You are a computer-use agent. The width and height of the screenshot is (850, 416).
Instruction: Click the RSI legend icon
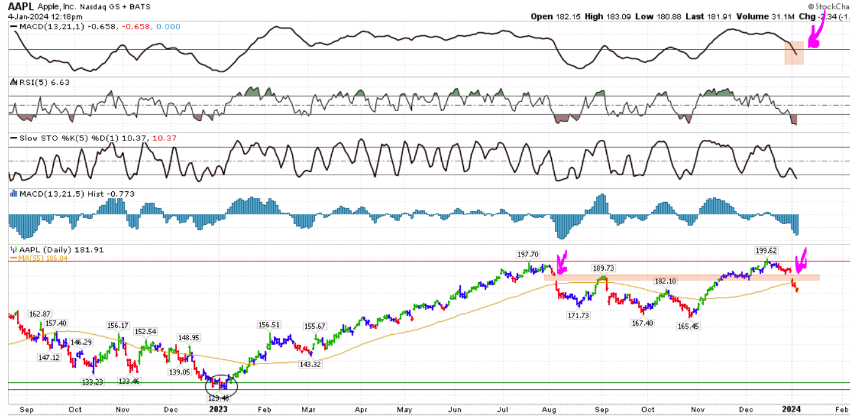tap(14, 82)
